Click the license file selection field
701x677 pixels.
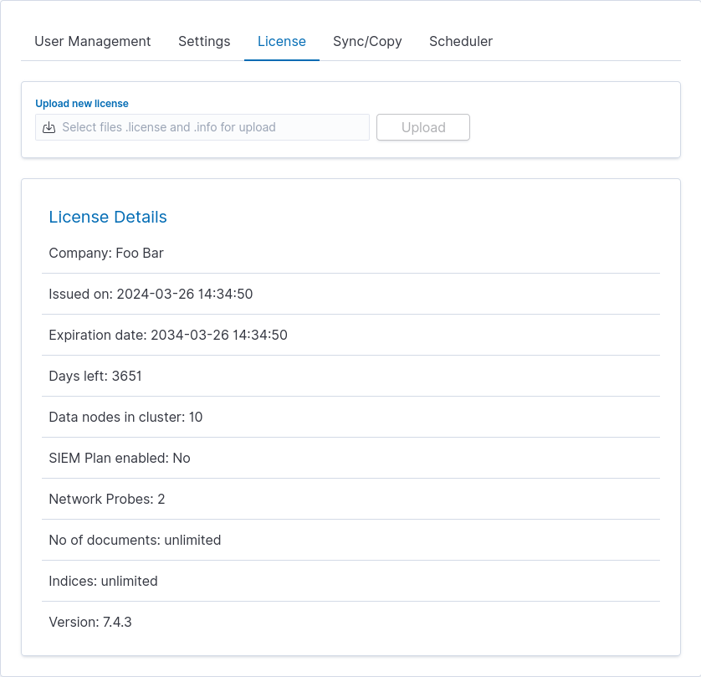(202, 127)
